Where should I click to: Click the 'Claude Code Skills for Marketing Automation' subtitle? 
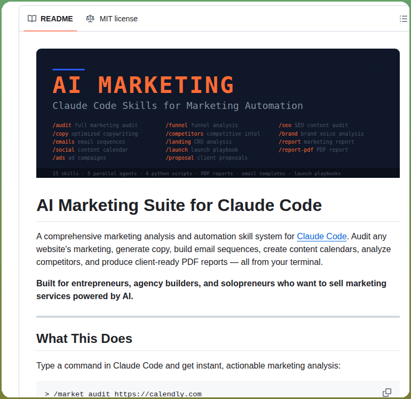pos(178,106)
